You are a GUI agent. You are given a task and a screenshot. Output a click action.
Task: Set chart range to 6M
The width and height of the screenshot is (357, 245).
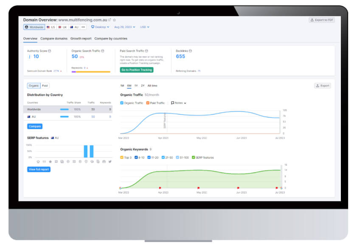coord(129,86)
